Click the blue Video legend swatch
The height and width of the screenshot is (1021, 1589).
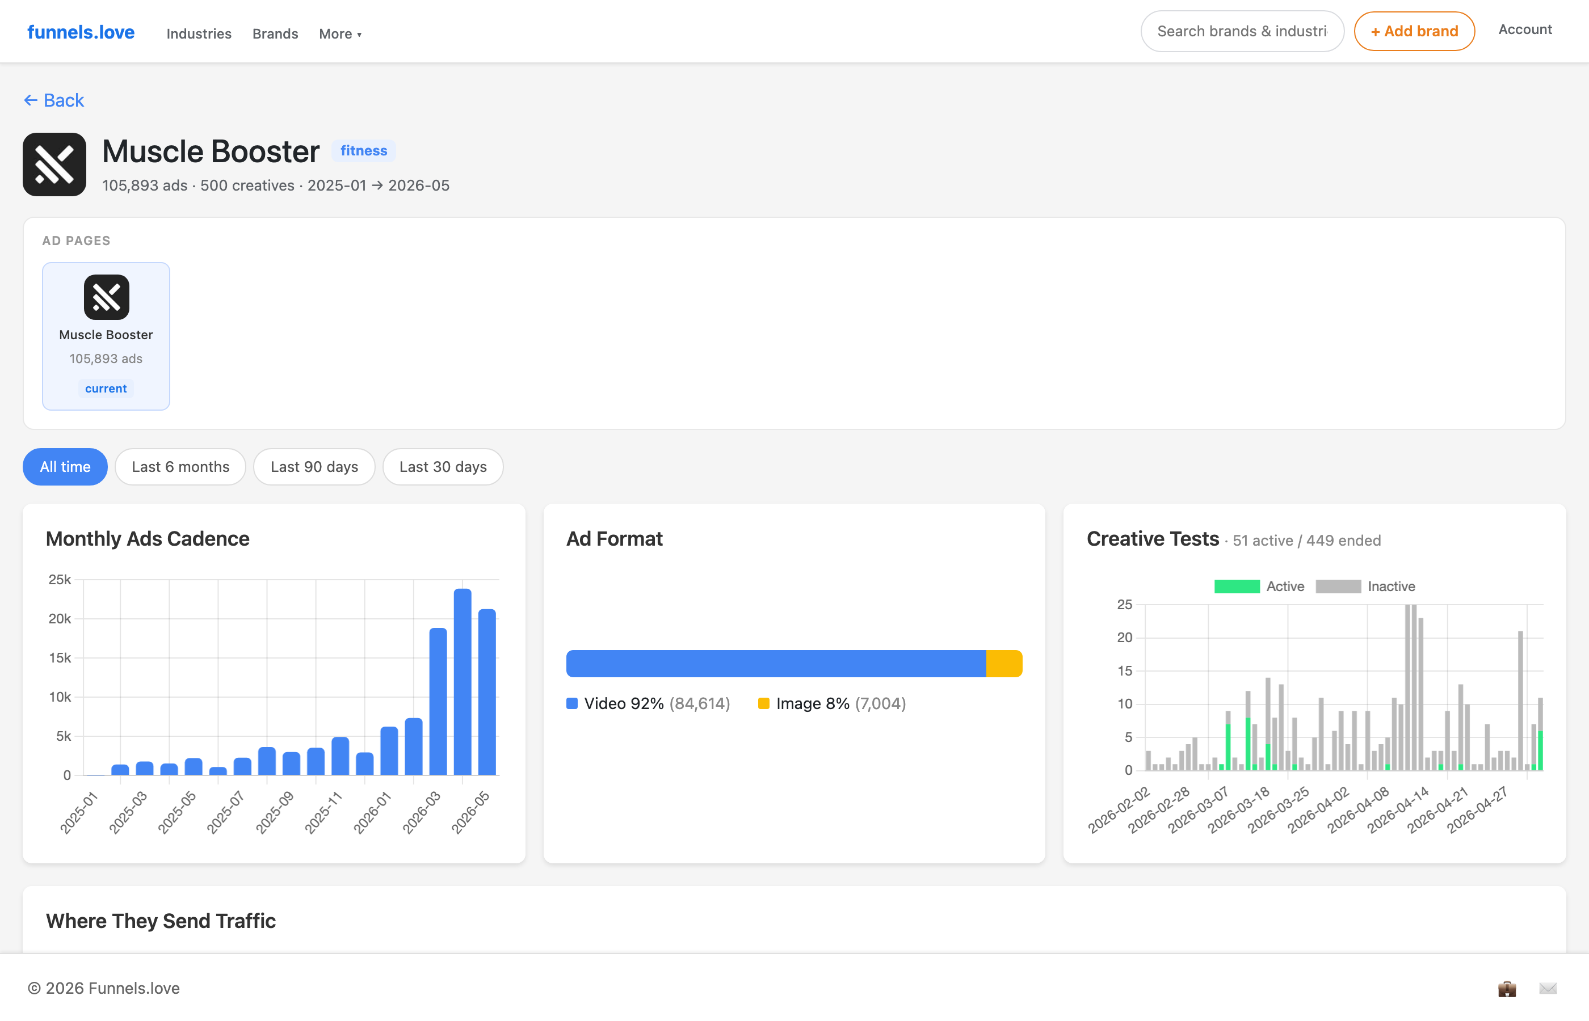pos(571,703)
